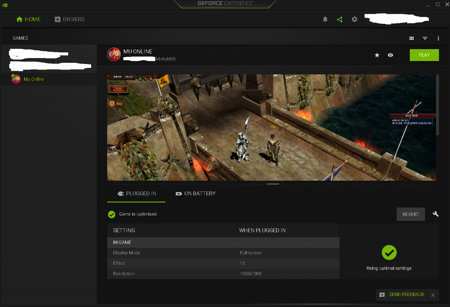Launch the game with PLAY button
Viewport: 450px width, 307px height.
pyautogui.click(x=424, y=55)
